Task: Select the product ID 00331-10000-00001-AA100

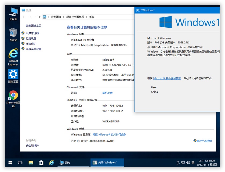Action: (98, 141)
